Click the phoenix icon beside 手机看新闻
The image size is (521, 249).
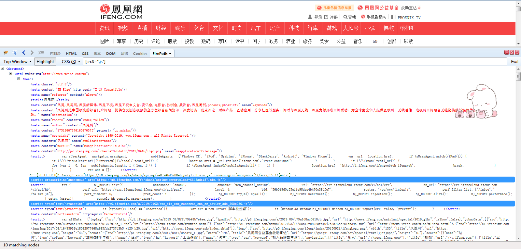coord(363,17)
